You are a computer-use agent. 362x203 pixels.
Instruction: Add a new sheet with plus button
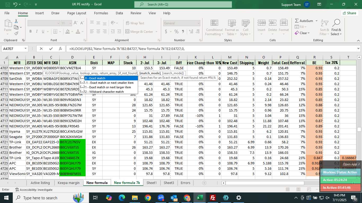(204, 183)
